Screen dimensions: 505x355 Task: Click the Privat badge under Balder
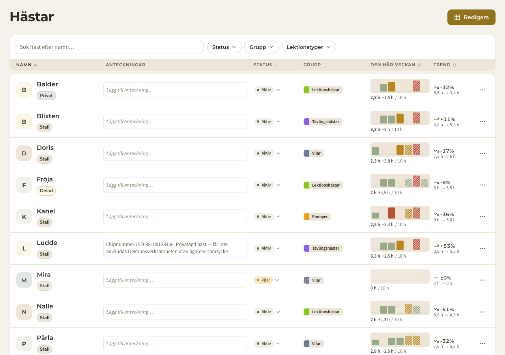click(x=46, y=95)
